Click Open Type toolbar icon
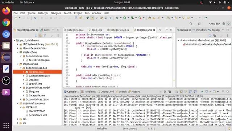 coord(149,18)
